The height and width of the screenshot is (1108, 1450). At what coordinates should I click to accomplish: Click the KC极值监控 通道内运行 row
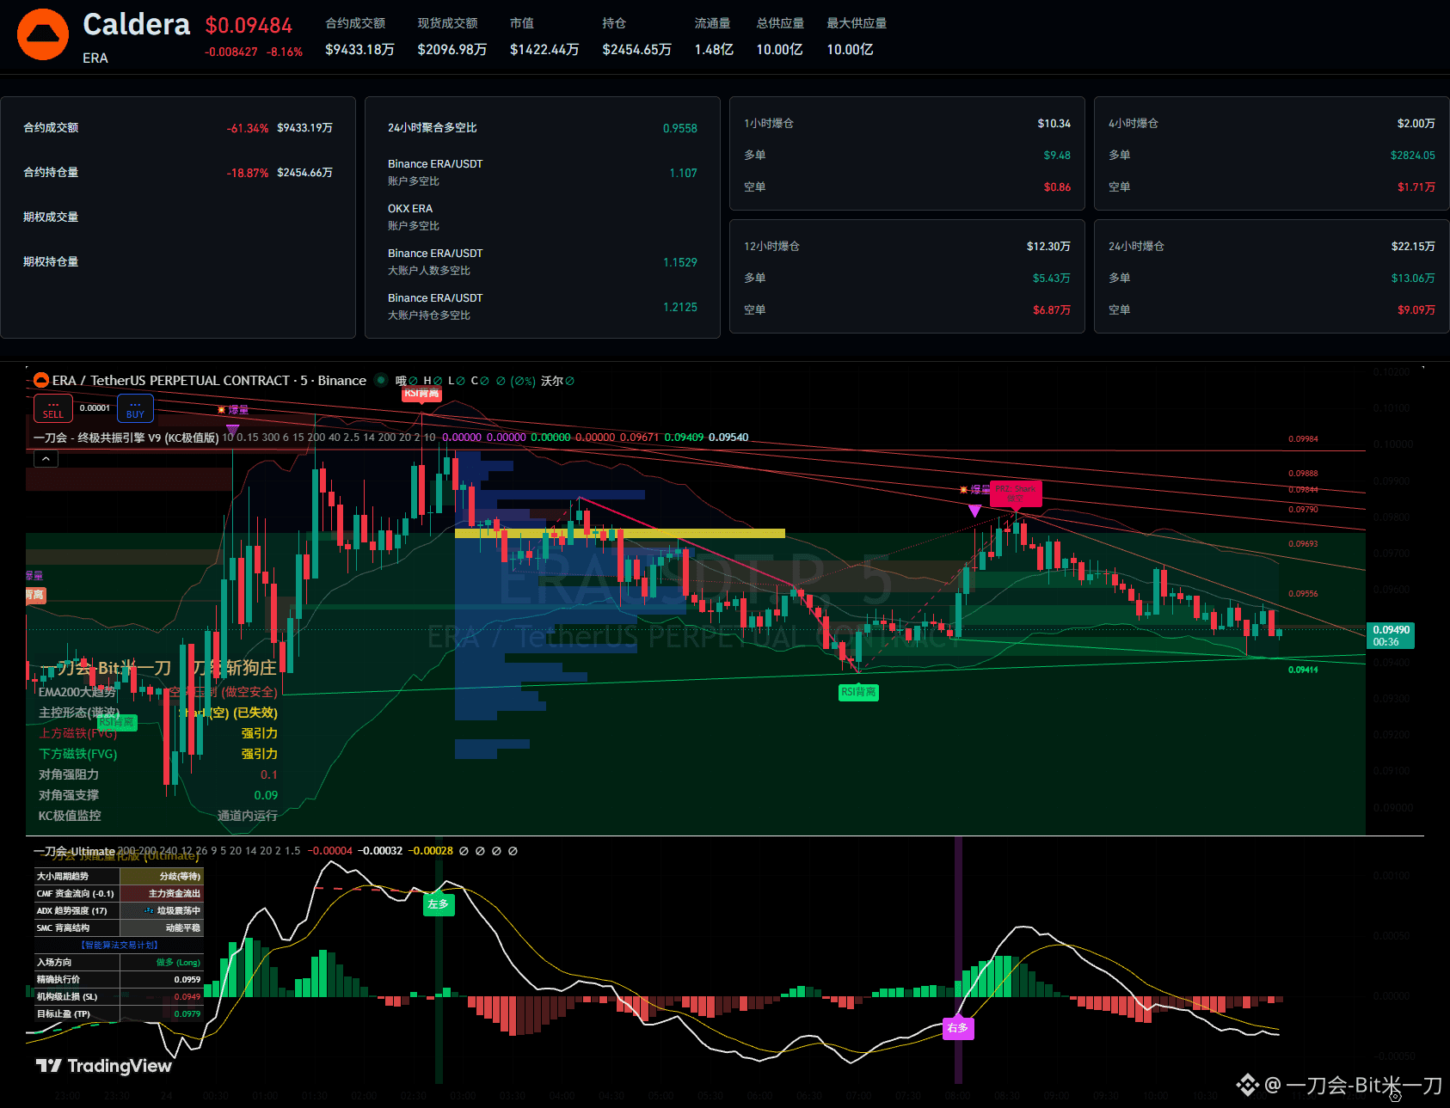158,816
